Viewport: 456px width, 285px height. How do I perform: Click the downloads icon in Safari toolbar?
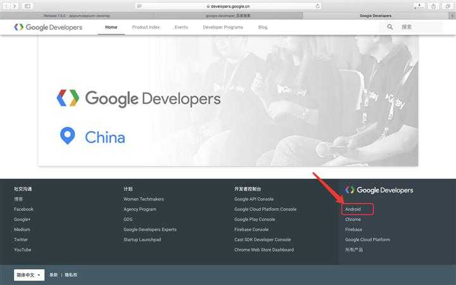pos(419,6)
